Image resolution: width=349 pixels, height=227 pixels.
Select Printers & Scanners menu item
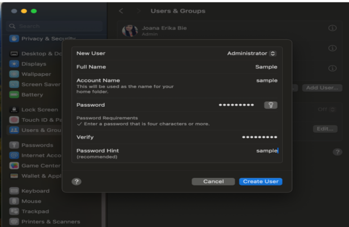(x=44, y=221)
